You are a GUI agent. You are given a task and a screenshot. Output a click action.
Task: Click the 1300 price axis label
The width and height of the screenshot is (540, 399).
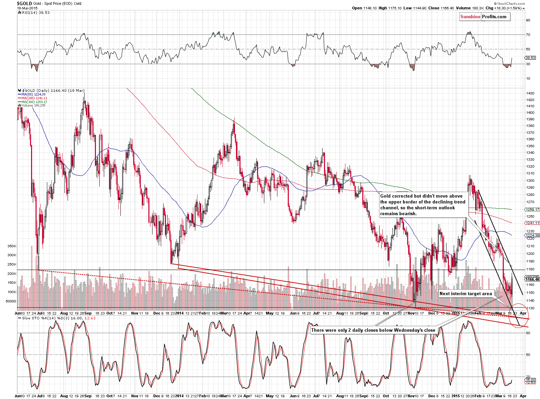tap(530, 180)
